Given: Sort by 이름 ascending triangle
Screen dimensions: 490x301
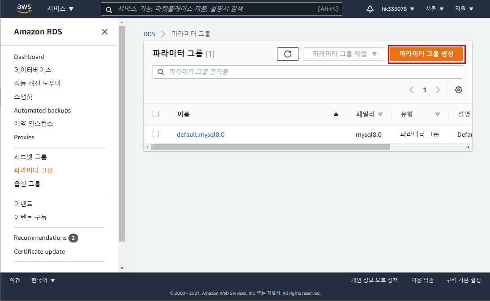Looking at the screenshot, I should (x=336, y=114).
